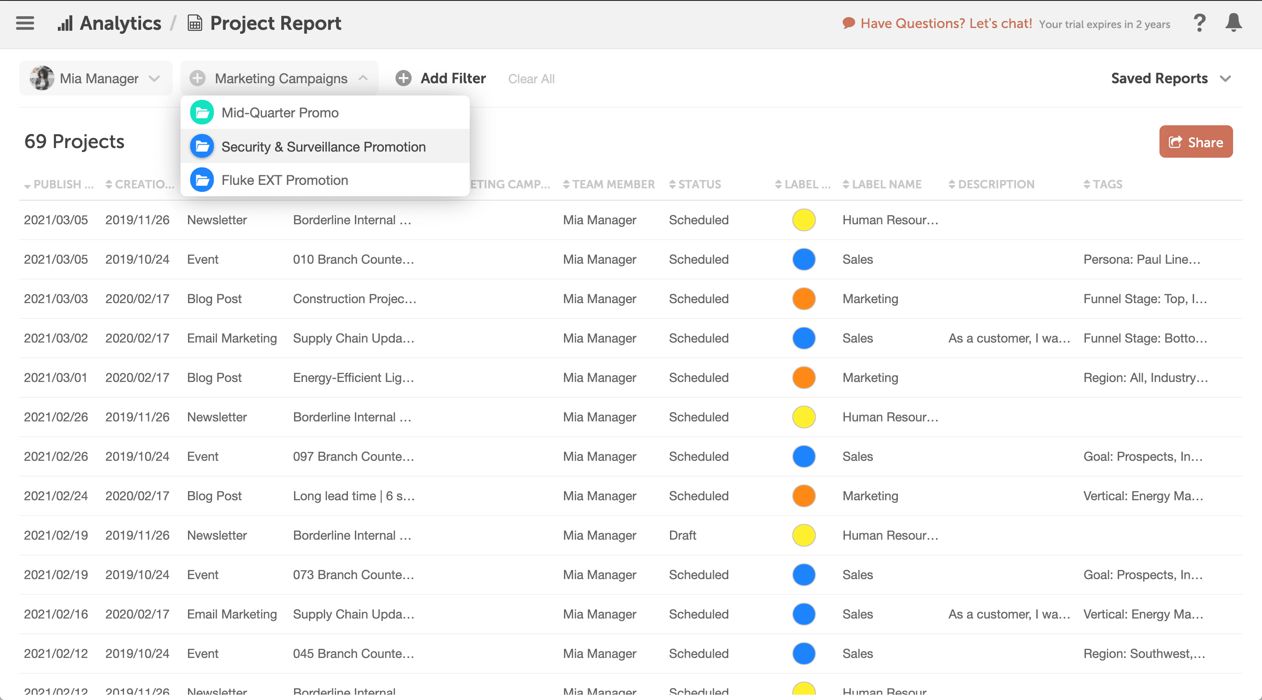Click the plus icon beside Add Filter

pyautogui.click(x=403, y=78)
